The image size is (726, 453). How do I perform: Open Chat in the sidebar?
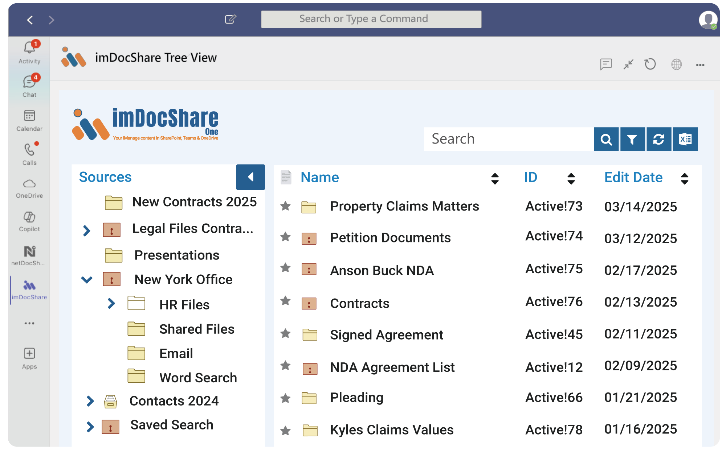point(29,86)
